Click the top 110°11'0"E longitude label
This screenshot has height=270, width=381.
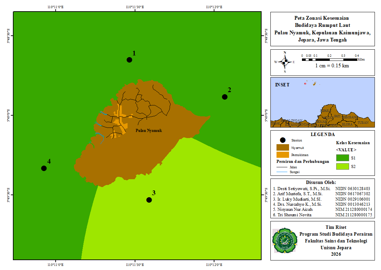coord(55,7)
